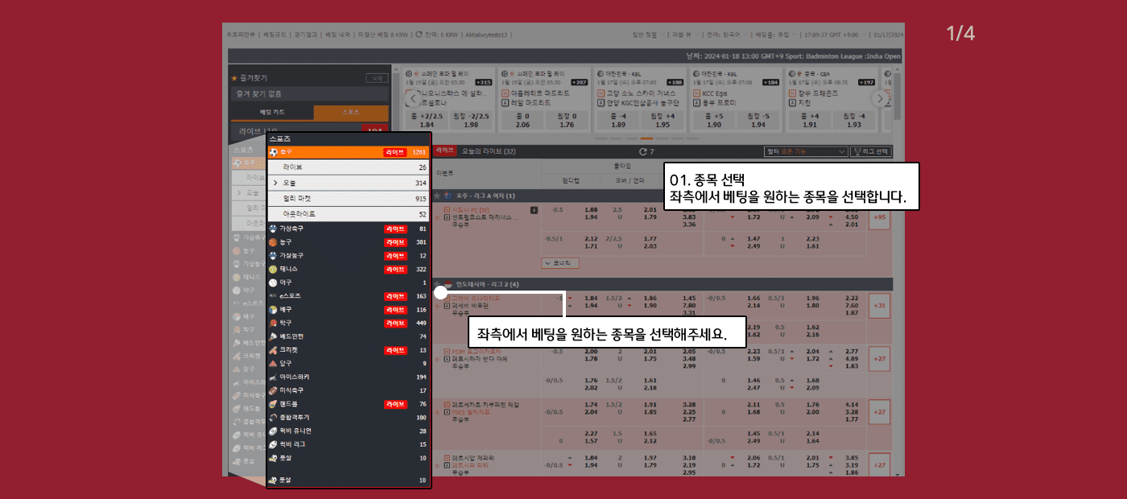Switch to the 베팅 카드 tab
1127x499 pixels.
[x=271, y=113]
